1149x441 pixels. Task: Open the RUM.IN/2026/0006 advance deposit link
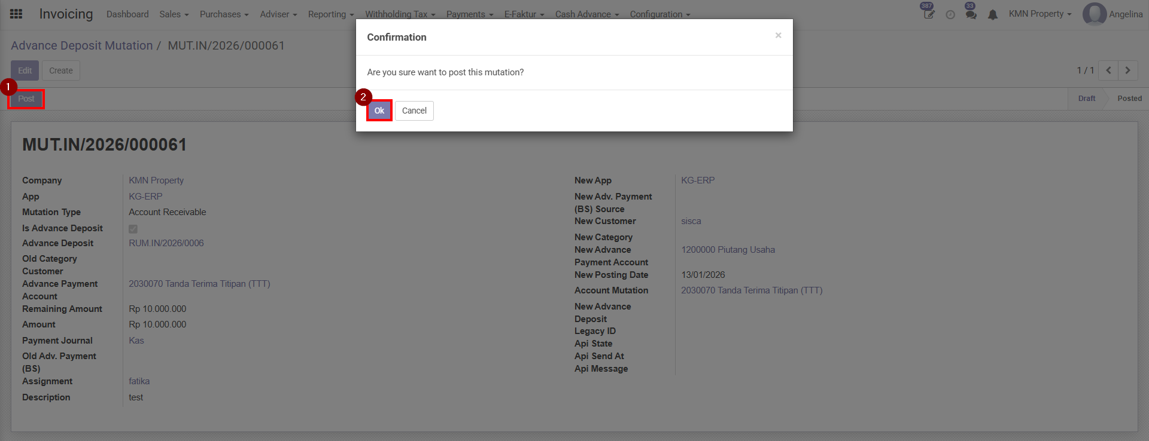166,243
